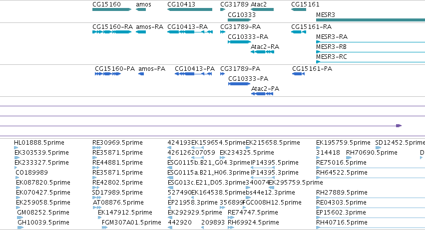Image resolution: width=425 pixels, height=230 pixels.
Task: Select the GH10039.5prime EST label
Action: tap(43, 223)
